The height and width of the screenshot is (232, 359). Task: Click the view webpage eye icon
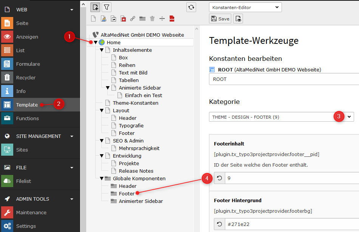coord(238,19)
